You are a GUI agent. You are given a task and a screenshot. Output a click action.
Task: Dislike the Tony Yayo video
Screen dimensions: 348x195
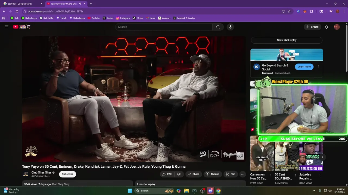pyautogui.click(x=179, y=174)
